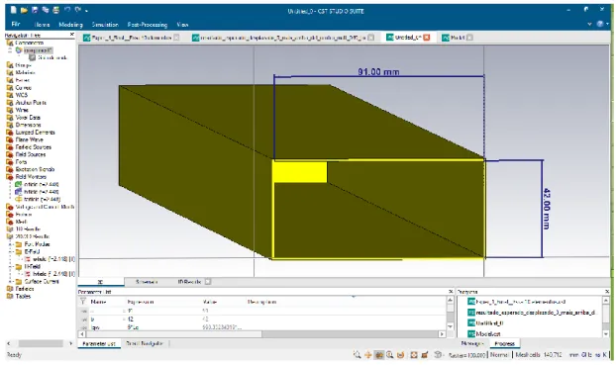Expand the Surface Current results folder
Viewport: 616px width, 365px height.
pyautogui.click(x=12, y=282)
